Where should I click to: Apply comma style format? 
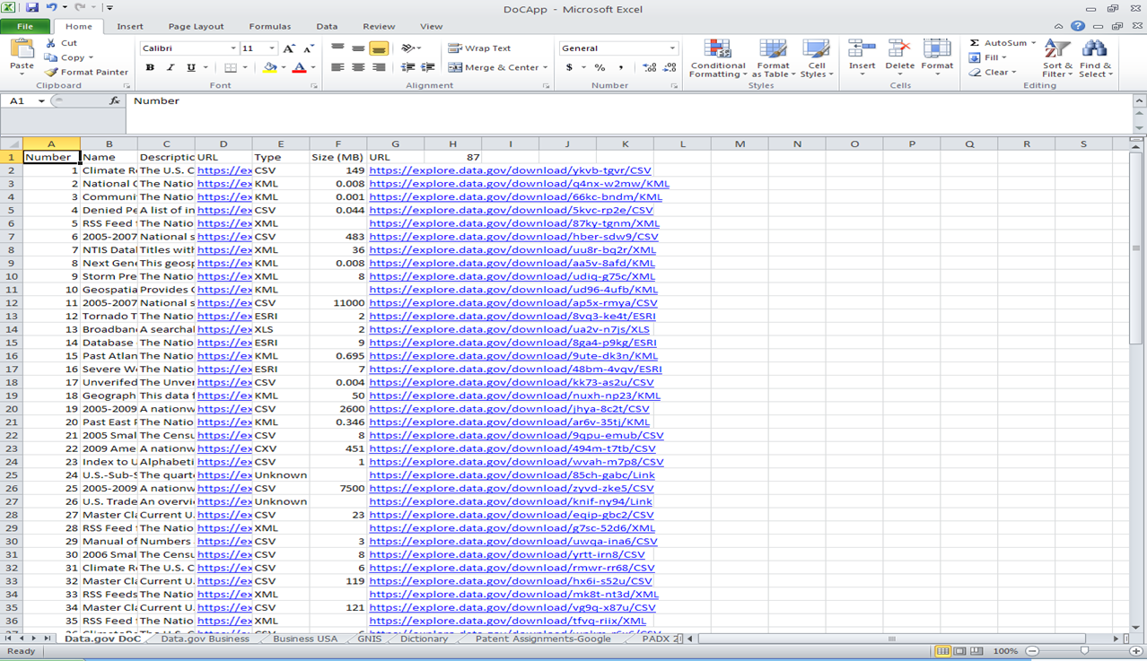(620, 67)
